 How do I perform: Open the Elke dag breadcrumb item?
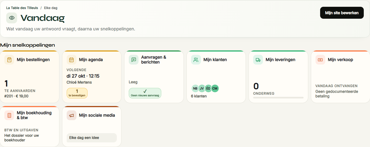coord(51,8)
